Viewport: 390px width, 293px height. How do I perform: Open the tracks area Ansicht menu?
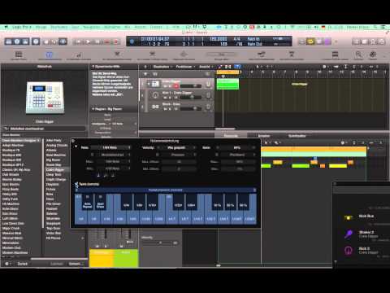click(206, 67)
